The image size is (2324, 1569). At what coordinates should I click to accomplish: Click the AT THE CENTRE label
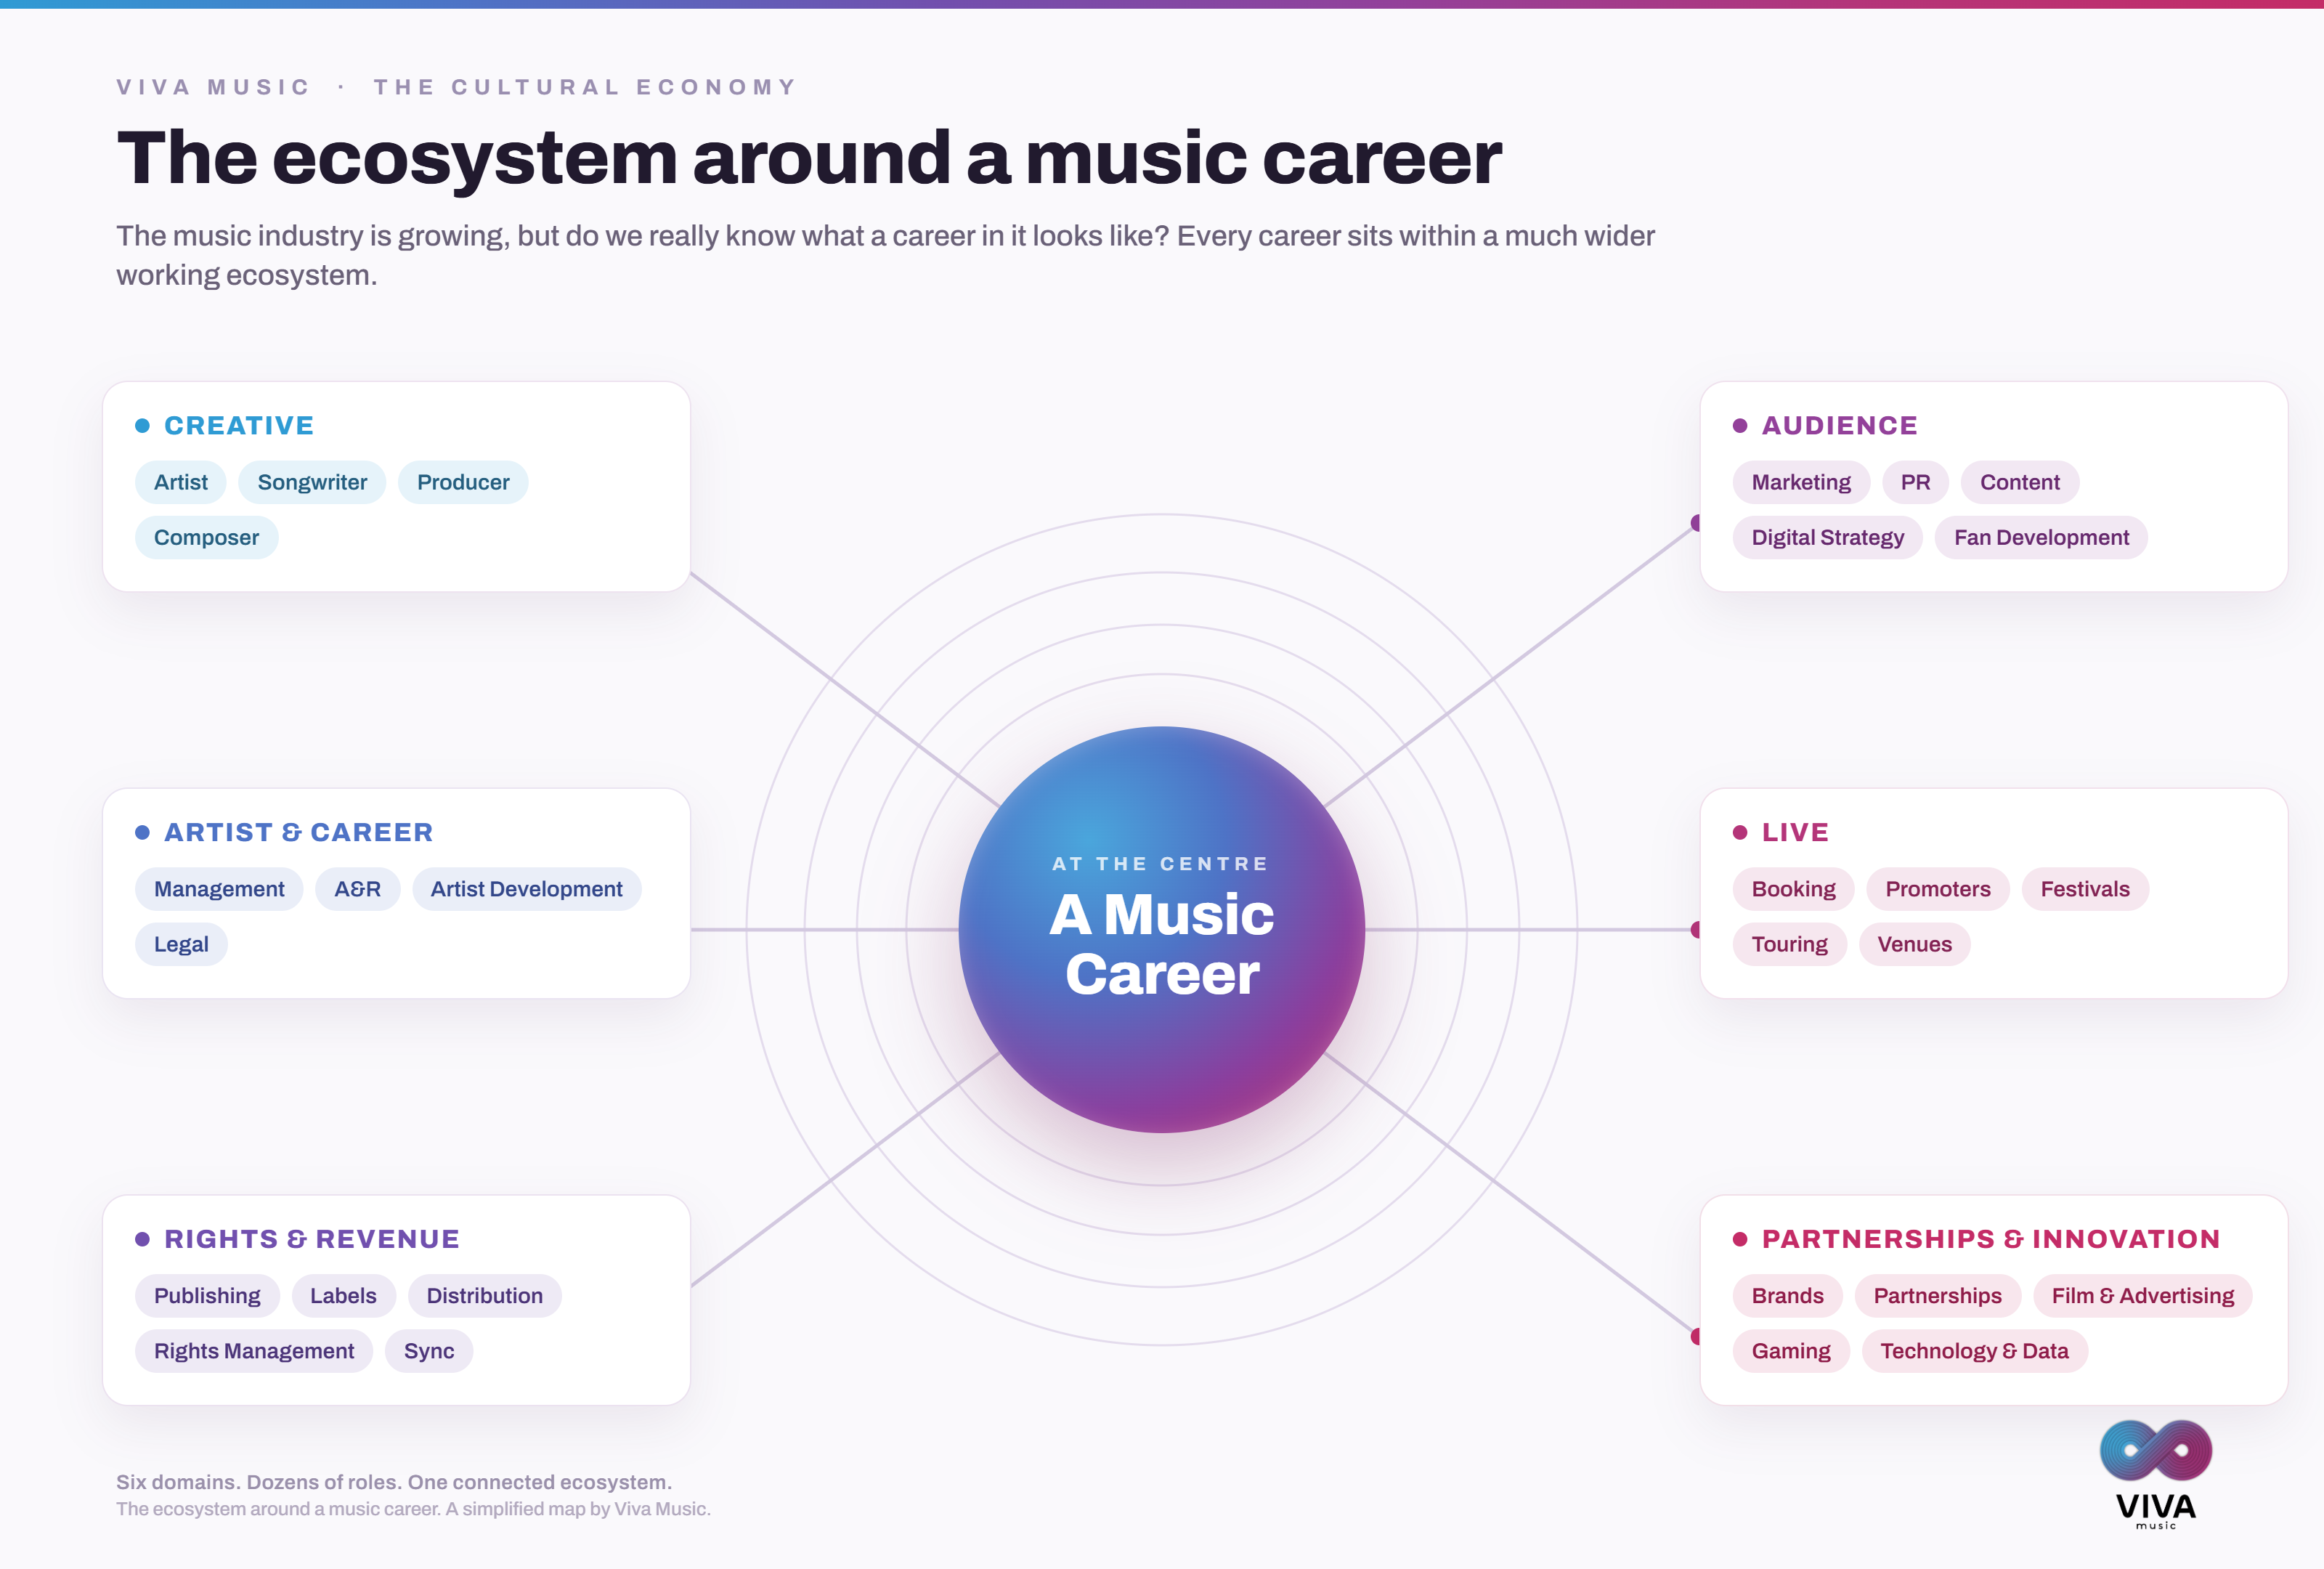pos(1161,864)
